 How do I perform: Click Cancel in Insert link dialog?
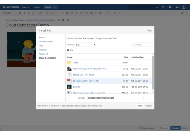click(x=148, y=106)
